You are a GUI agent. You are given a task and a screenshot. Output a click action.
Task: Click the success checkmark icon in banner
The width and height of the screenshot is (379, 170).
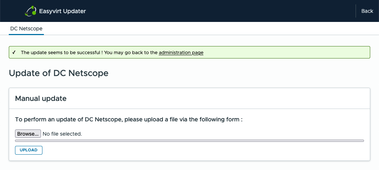pyautogui.click(x=14, y=52)
